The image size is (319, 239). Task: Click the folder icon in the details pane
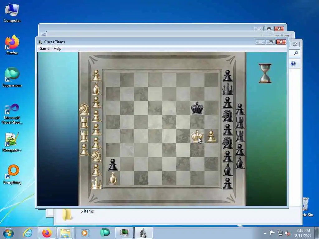tap(67, 215)
